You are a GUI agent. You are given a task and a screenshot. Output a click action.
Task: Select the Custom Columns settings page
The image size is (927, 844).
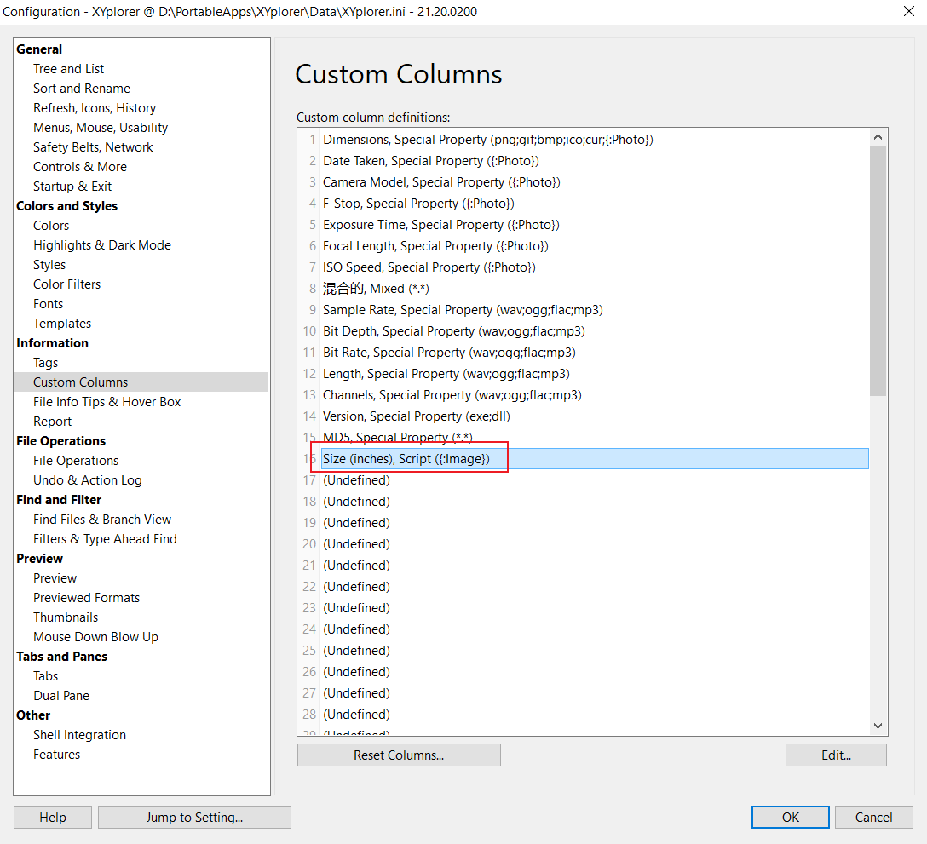pyautogui.click(x=80, y=382)
